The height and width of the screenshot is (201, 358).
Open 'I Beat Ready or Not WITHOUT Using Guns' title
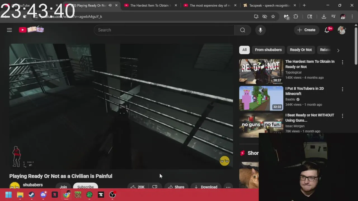pyautogui.click(x=310, y=118)
